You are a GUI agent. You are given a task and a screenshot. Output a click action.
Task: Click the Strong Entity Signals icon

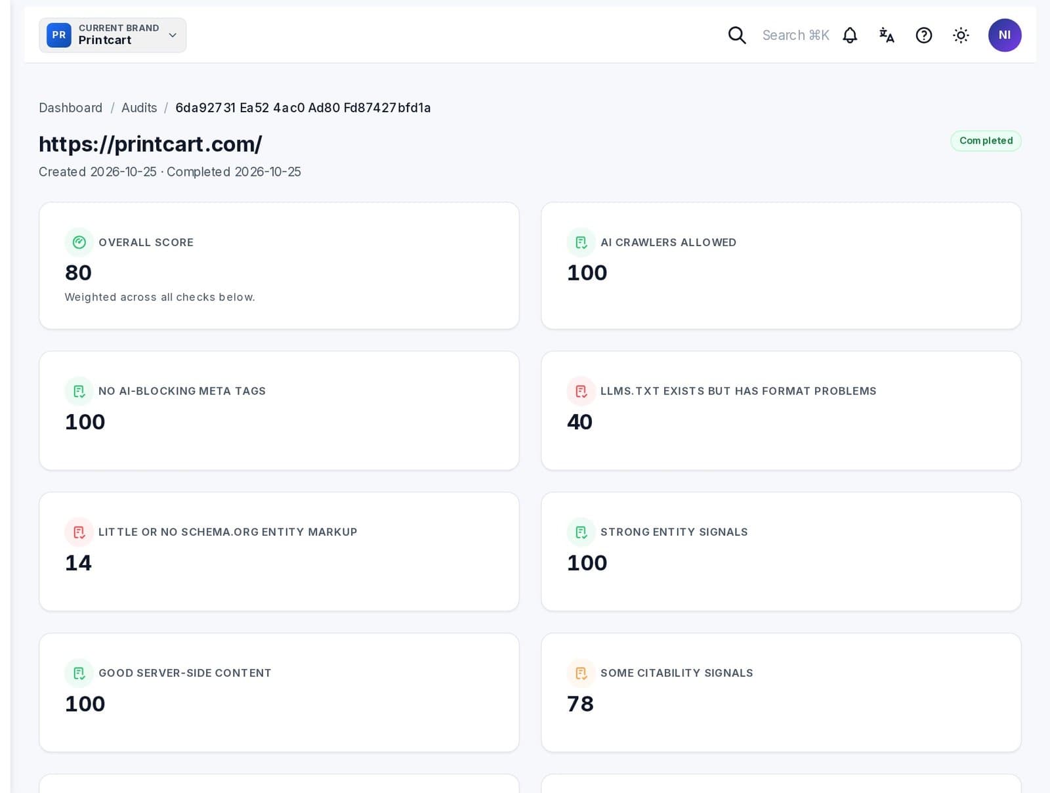581,532
